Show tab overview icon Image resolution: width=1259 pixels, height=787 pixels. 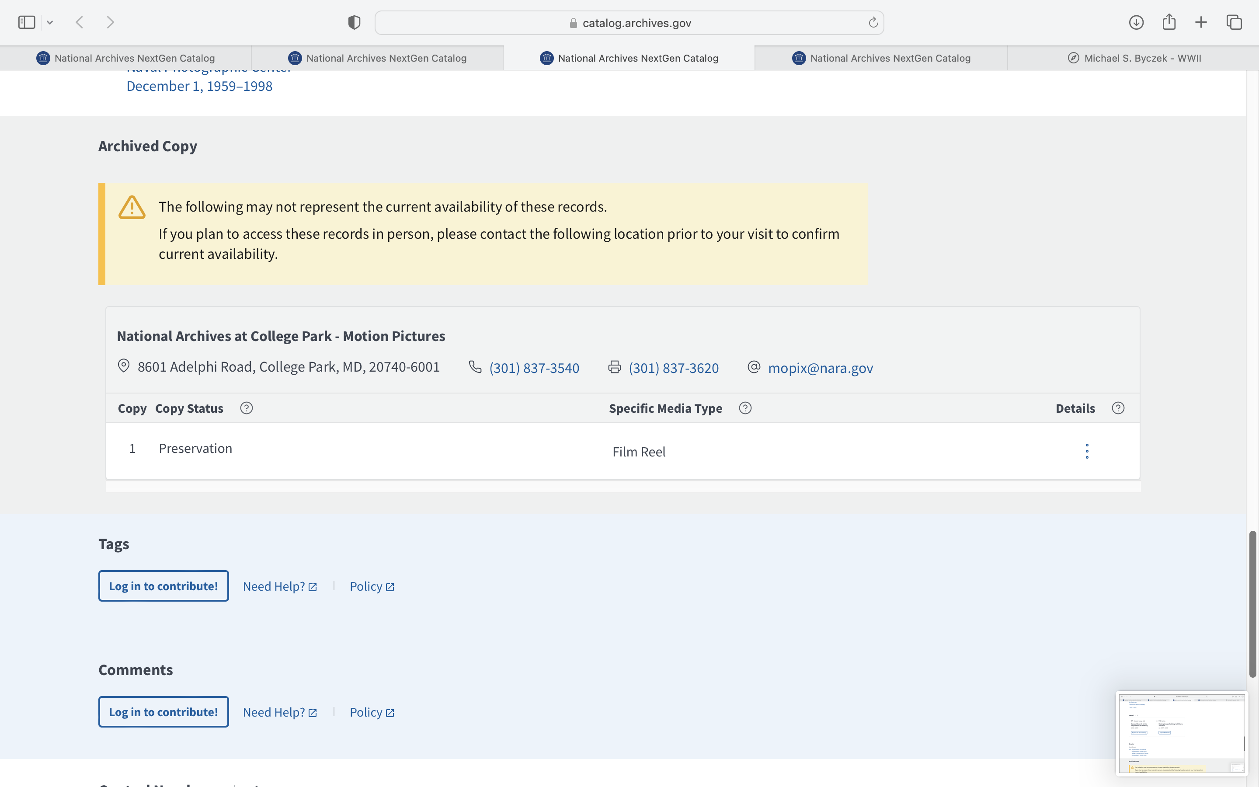point(1234,22)
